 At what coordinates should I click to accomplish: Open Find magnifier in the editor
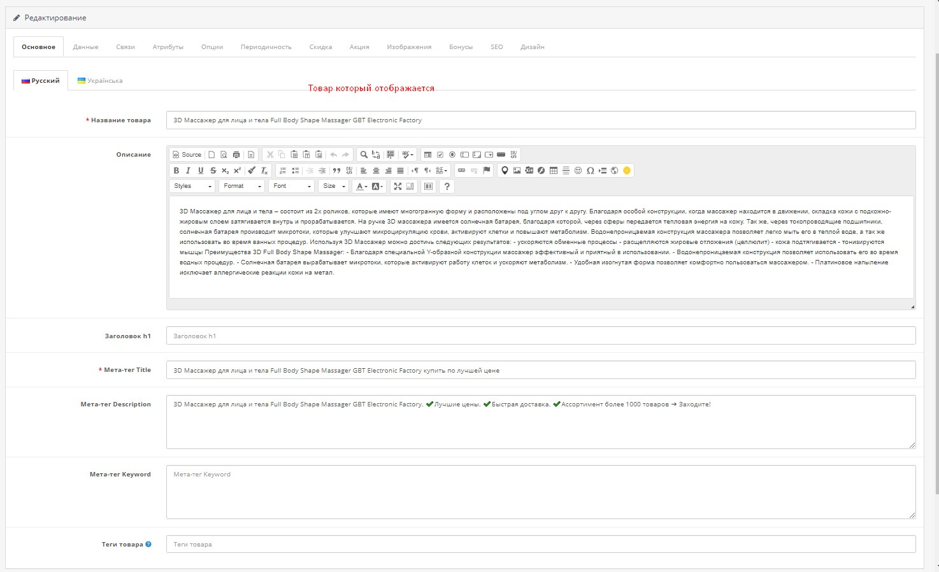coord(364,155)
